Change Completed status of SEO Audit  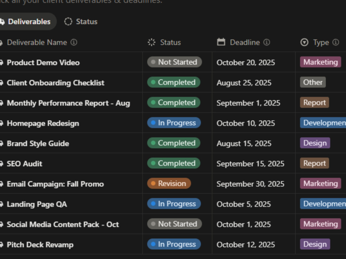click(x=174, y=163)
